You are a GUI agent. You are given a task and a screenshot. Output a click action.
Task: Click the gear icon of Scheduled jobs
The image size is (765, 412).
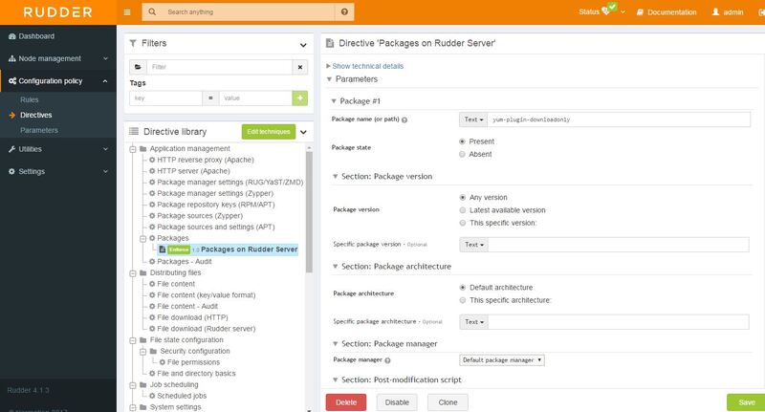(152, 396)
